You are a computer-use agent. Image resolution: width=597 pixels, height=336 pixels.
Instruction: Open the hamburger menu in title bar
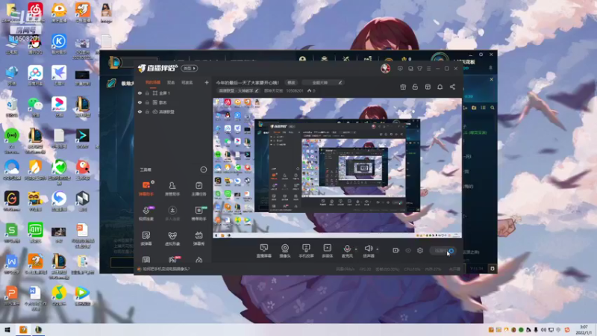[428, 69]
